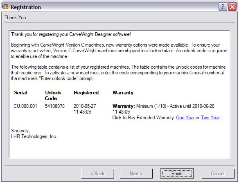The height and width of the screenshot is (183, 239).
Task: Close the Registration dialog with the red X
Action: tap(232, 7)
